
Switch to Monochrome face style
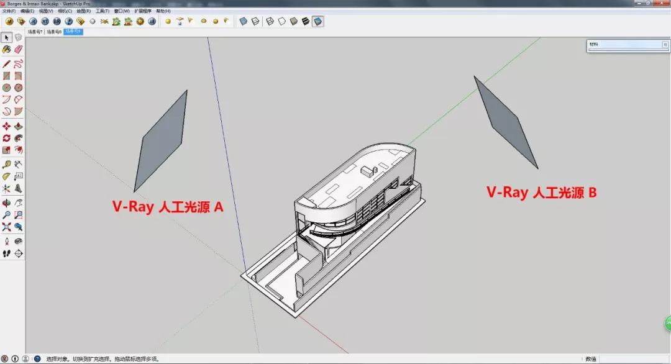[x=318, y=21]
